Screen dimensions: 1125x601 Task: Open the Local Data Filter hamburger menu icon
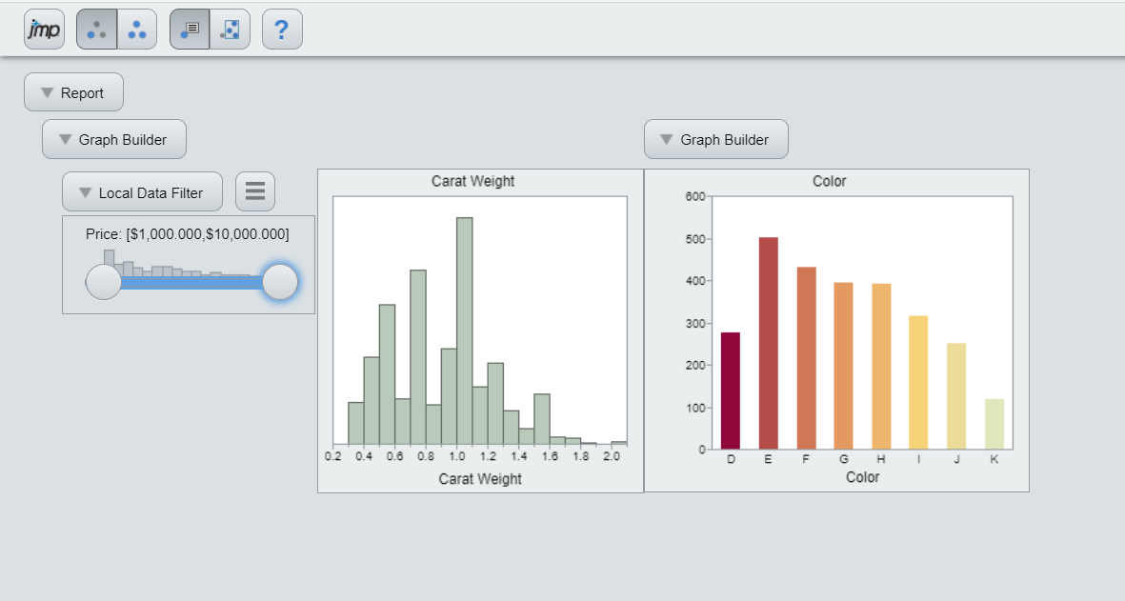(254, 190)
